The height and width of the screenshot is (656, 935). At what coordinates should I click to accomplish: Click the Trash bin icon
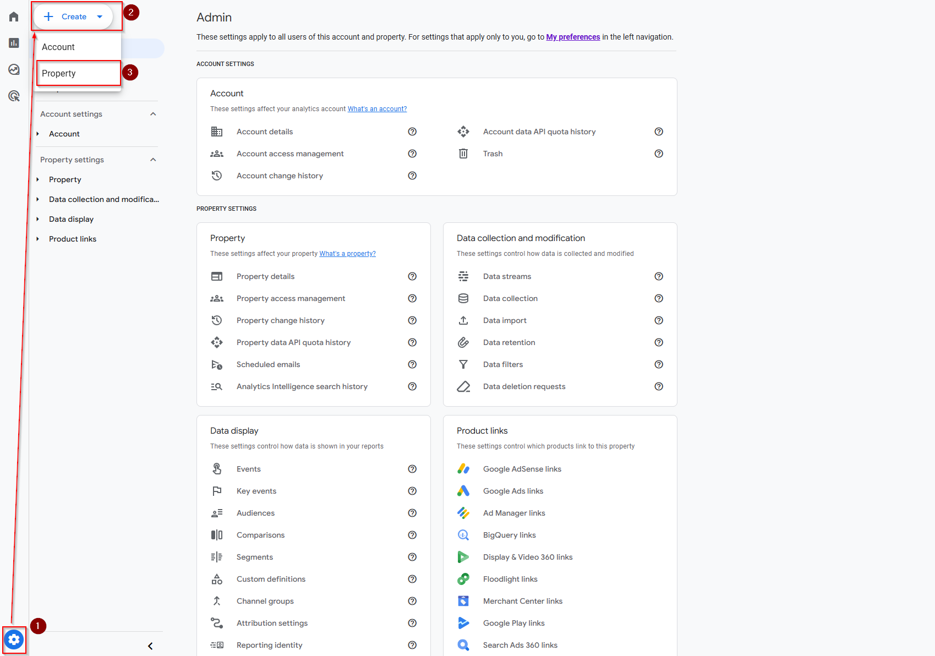(463, 154)
